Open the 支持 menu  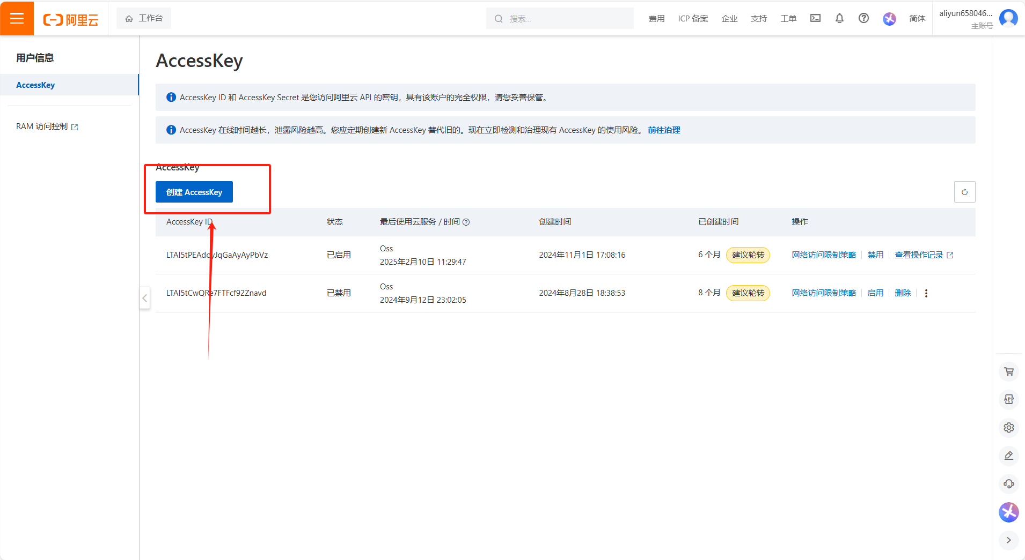pyautogui.click(x=759, y=19)
